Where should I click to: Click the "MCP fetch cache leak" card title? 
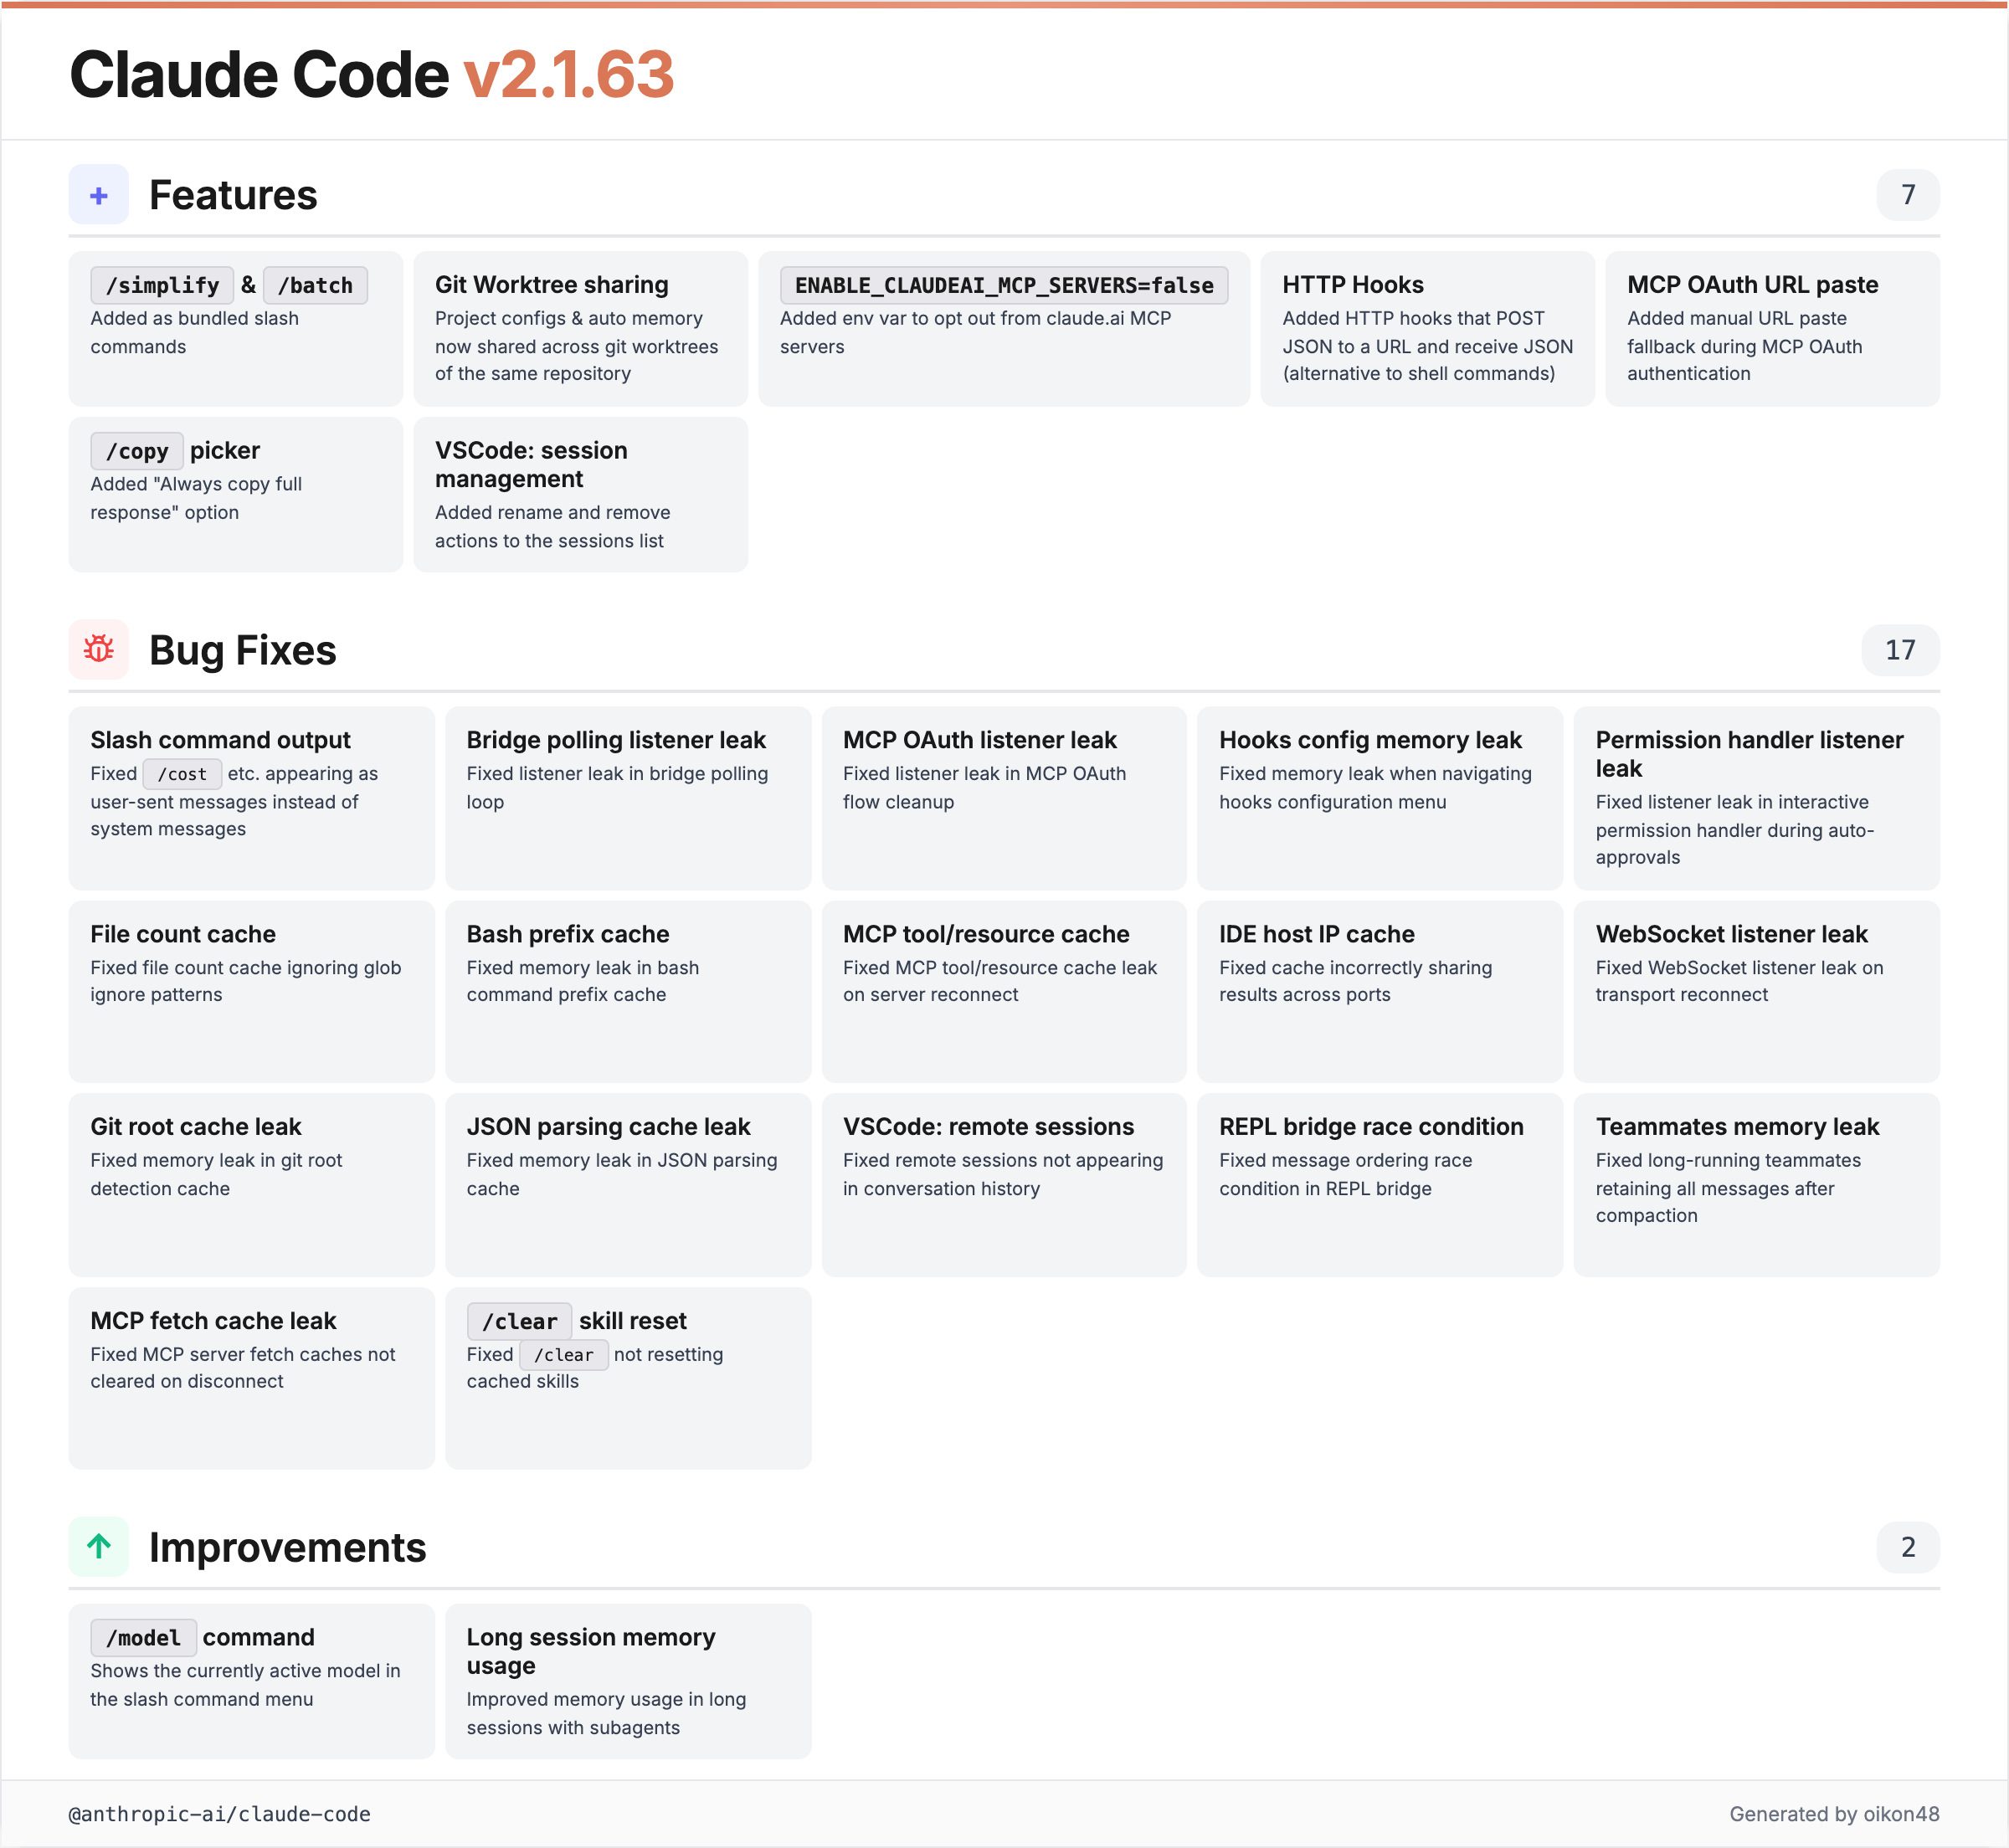click(213, 1321)
